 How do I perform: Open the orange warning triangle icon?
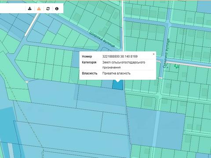pos(39,9)
